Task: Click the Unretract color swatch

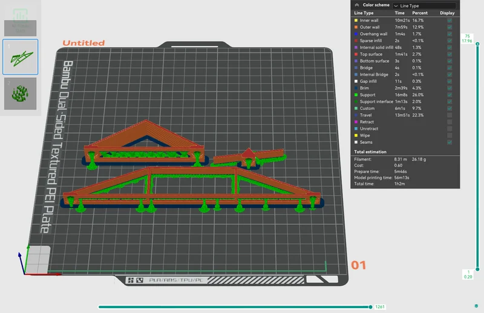Action: point(356,129)
